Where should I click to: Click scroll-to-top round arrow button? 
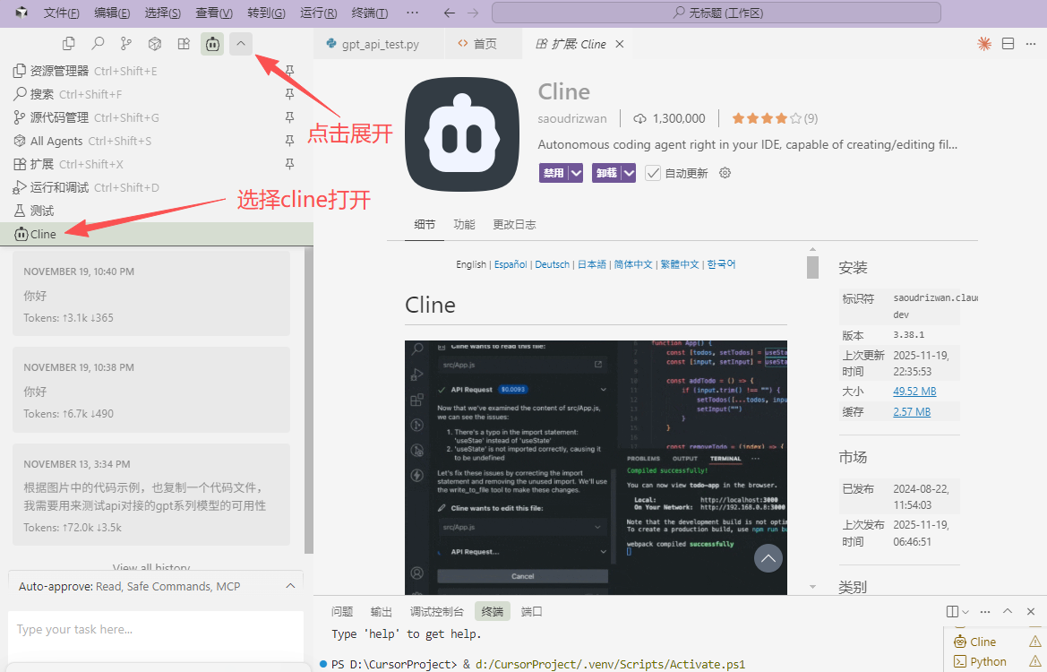pos(768,558)
